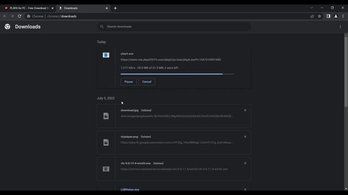This screenshot has height=195, width=348.
Task: Click the Chrome logo beside the Downloads title
Action: (x=7, y=27)
